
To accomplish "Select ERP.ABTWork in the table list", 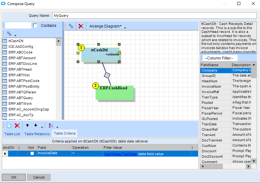I will click(x=20, y=104).
